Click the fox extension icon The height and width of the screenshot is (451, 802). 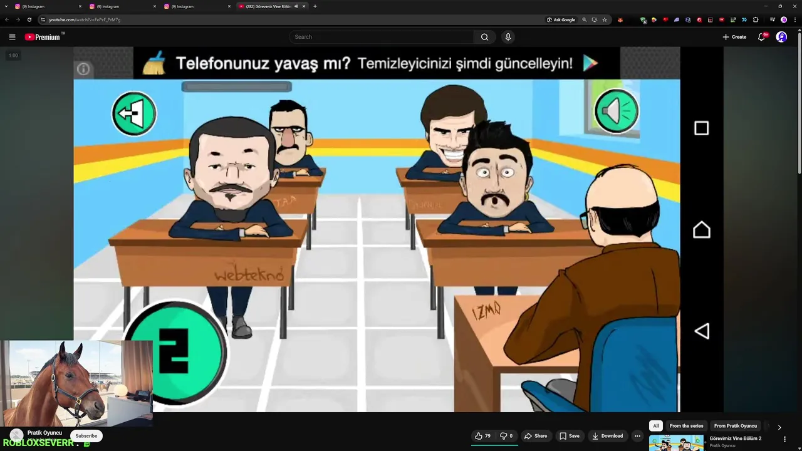[620, 19]
